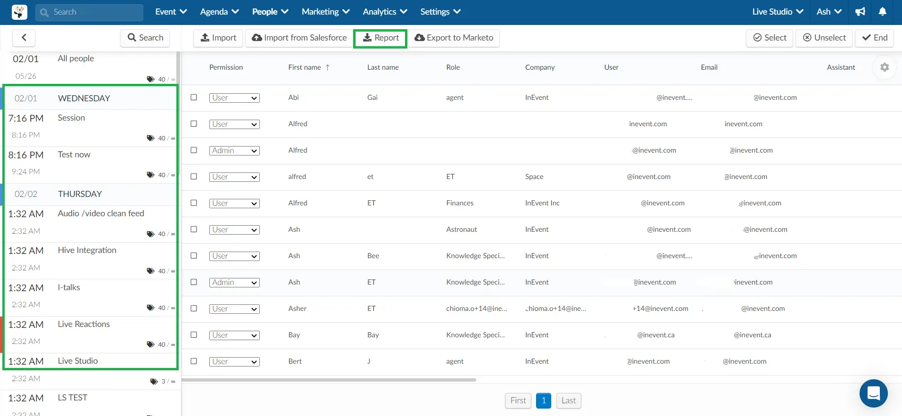Open the Event menu
This screenshot has width=902, height=416.
(x=171, y=12)
